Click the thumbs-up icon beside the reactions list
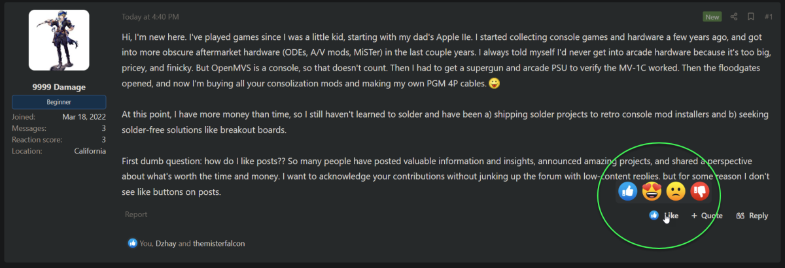This screenshot has height=268, width=785. (133, 243)
